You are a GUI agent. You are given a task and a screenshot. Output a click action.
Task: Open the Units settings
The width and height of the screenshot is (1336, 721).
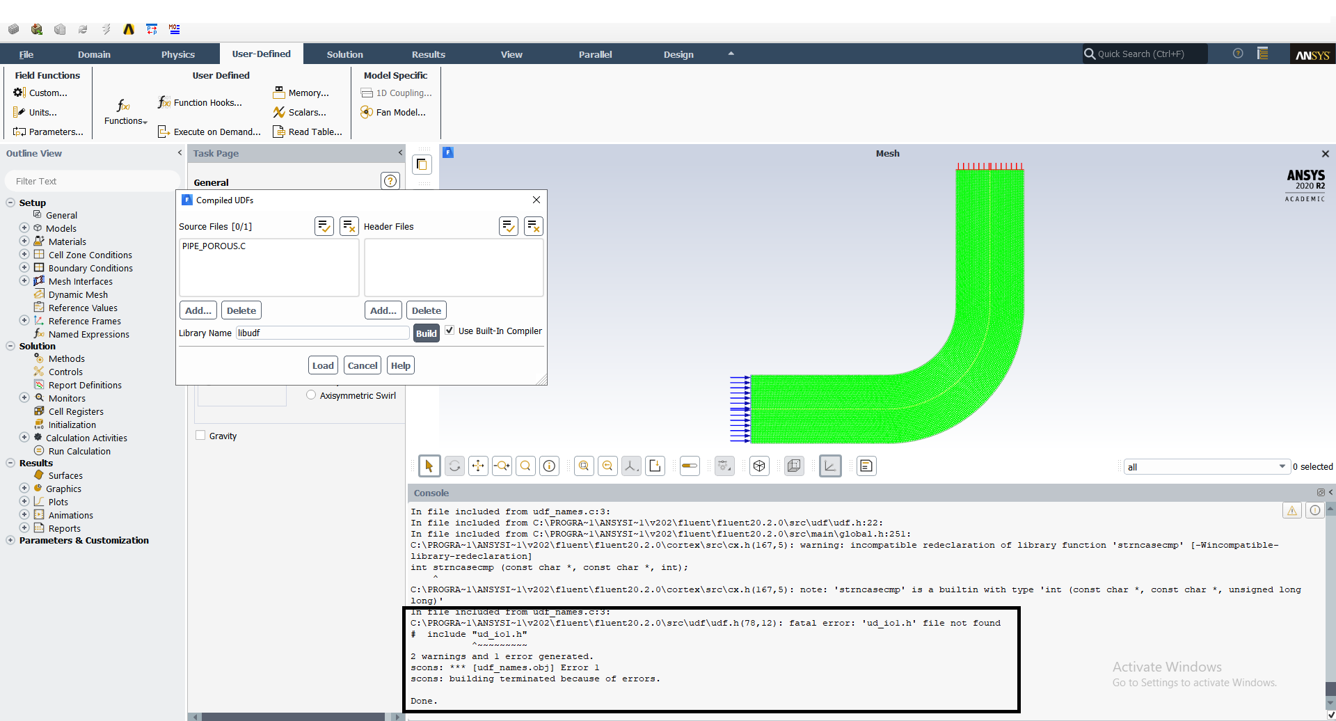(x=35, y=112)
